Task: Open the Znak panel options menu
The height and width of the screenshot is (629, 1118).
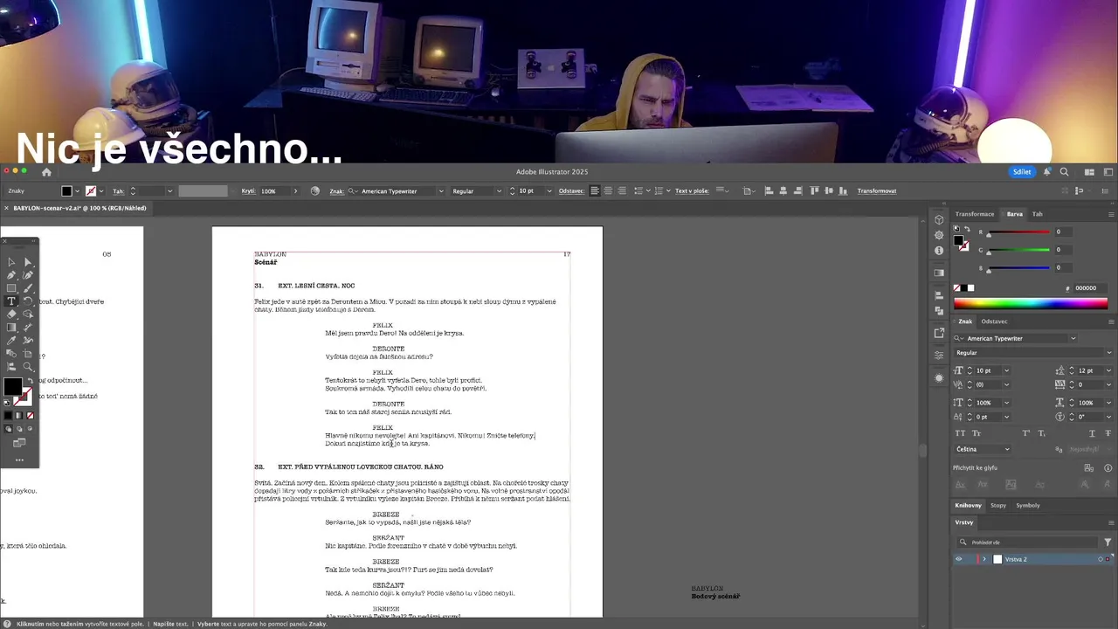Action: 1111,321
